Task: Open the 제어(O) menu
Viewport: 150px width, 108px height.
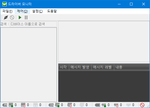Action: pos(22,11)
